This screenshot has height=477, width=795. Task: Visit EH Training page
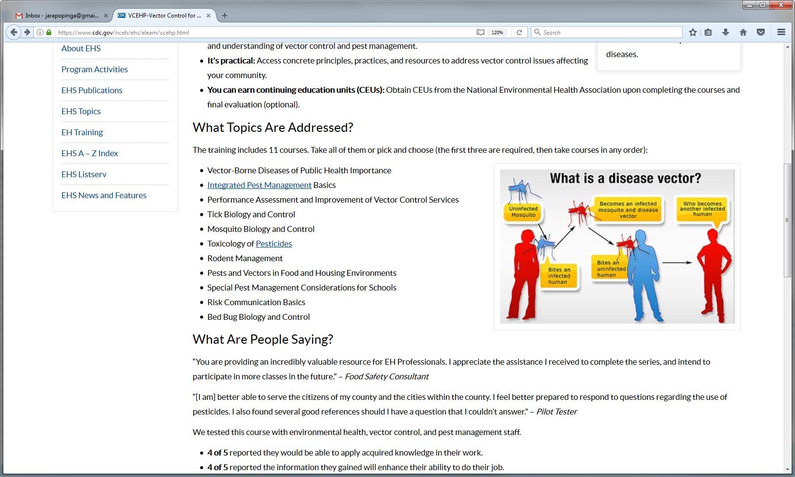click(82, 132)
